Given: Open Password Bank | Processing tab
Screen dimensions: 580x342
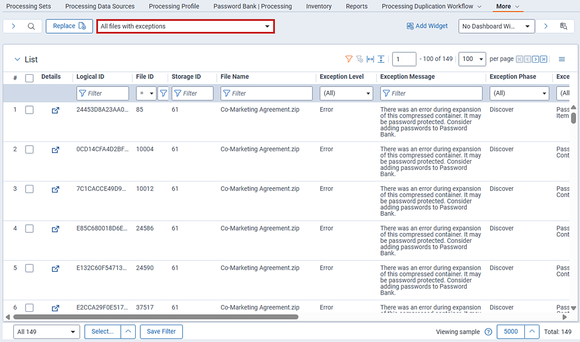Looking at the screenshot, I should point(253,6).
